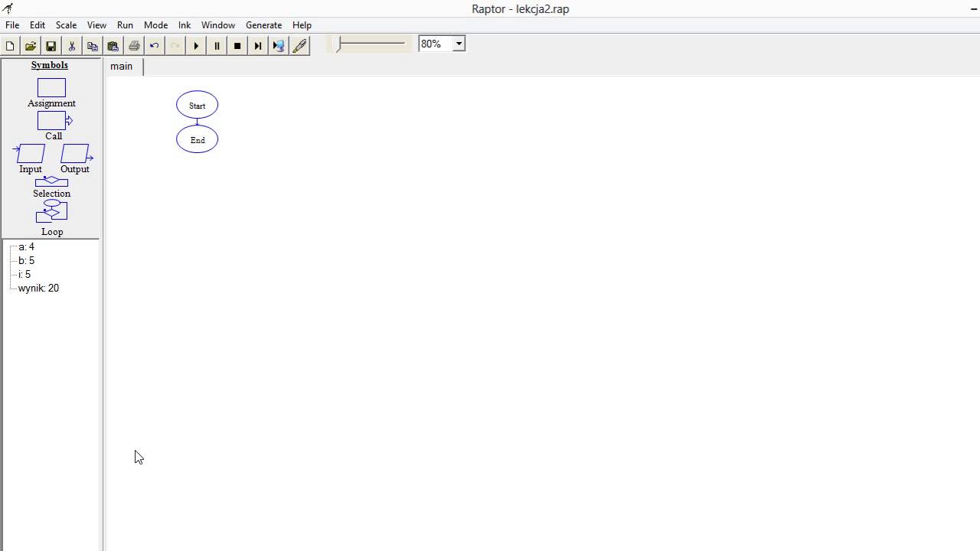Image resolution: width=980 pixels, height=551 pixels.
Task: Open the Window menu
Action: 218,25
